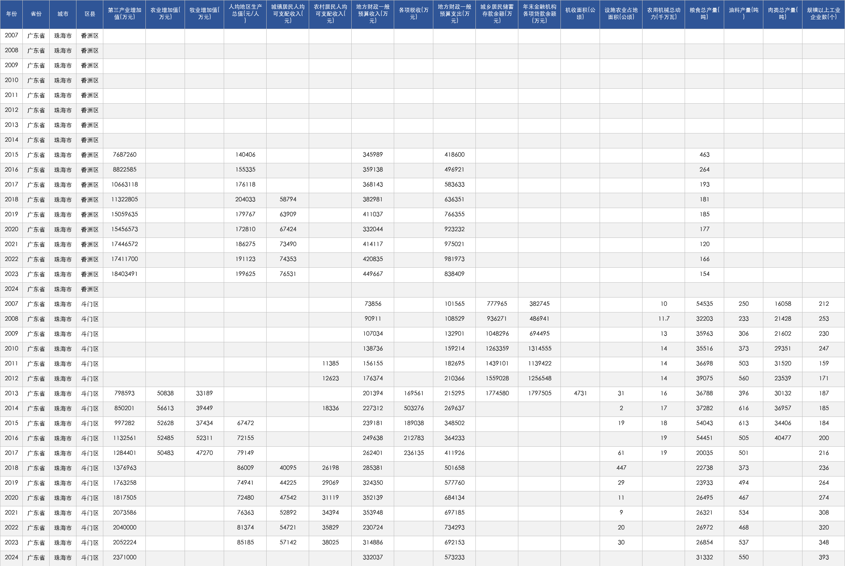Viewport: 845px width, 566px height.
Task: Click 人均地区生产总值 cell 204033
Action: pyautogui.click(x=245, y=200)
